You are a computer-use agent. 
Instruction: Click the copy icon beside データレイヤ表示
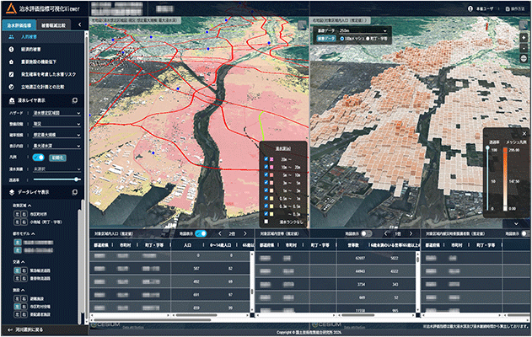pyautogui.click(x=75, y=192)
